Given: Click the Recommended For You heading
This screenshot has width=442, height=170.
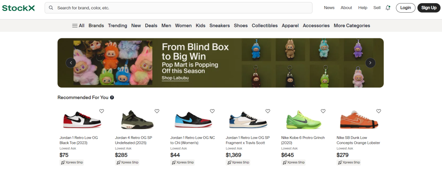Looking at the screenshot, I should (83, 97).
